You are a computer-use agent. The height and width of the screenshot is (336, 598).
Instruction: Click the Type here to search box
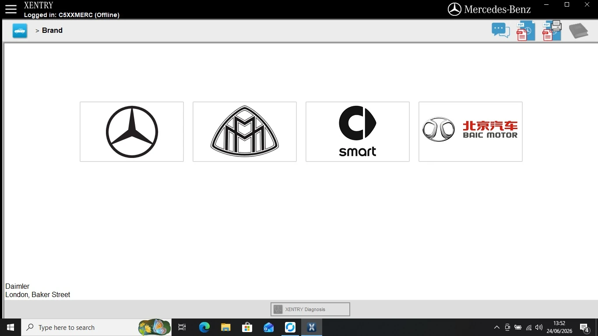(x=96, y=327)
